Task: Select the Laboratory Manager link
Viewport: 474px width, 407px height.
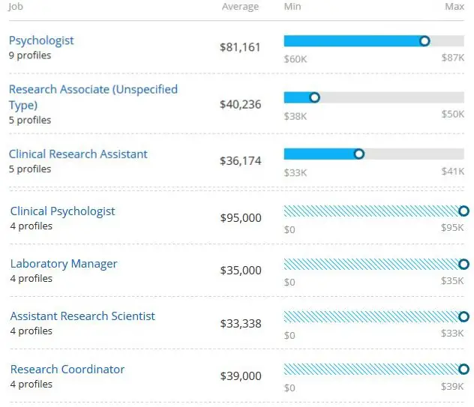Action: (64, 263)
